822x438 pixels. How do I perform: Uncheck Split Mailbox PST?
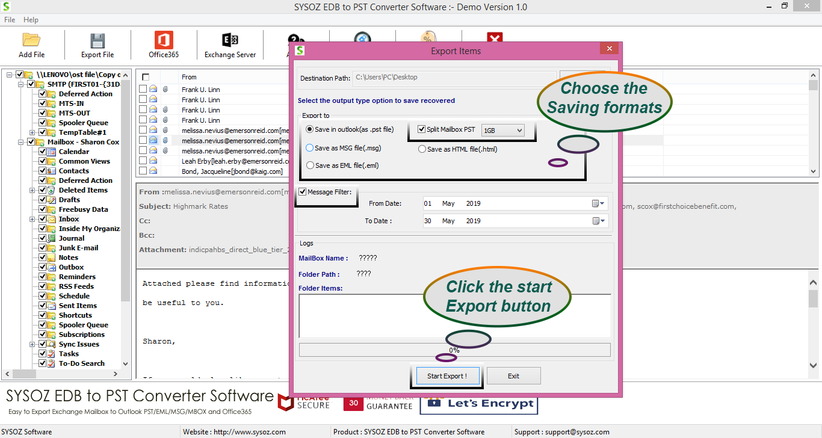click(420, 131)
